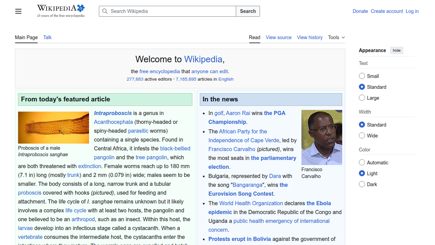The height and width of the screenshot is (245, 435).
Task: Click Francisco Carvalho link in news text
Action: coord(232,149)
